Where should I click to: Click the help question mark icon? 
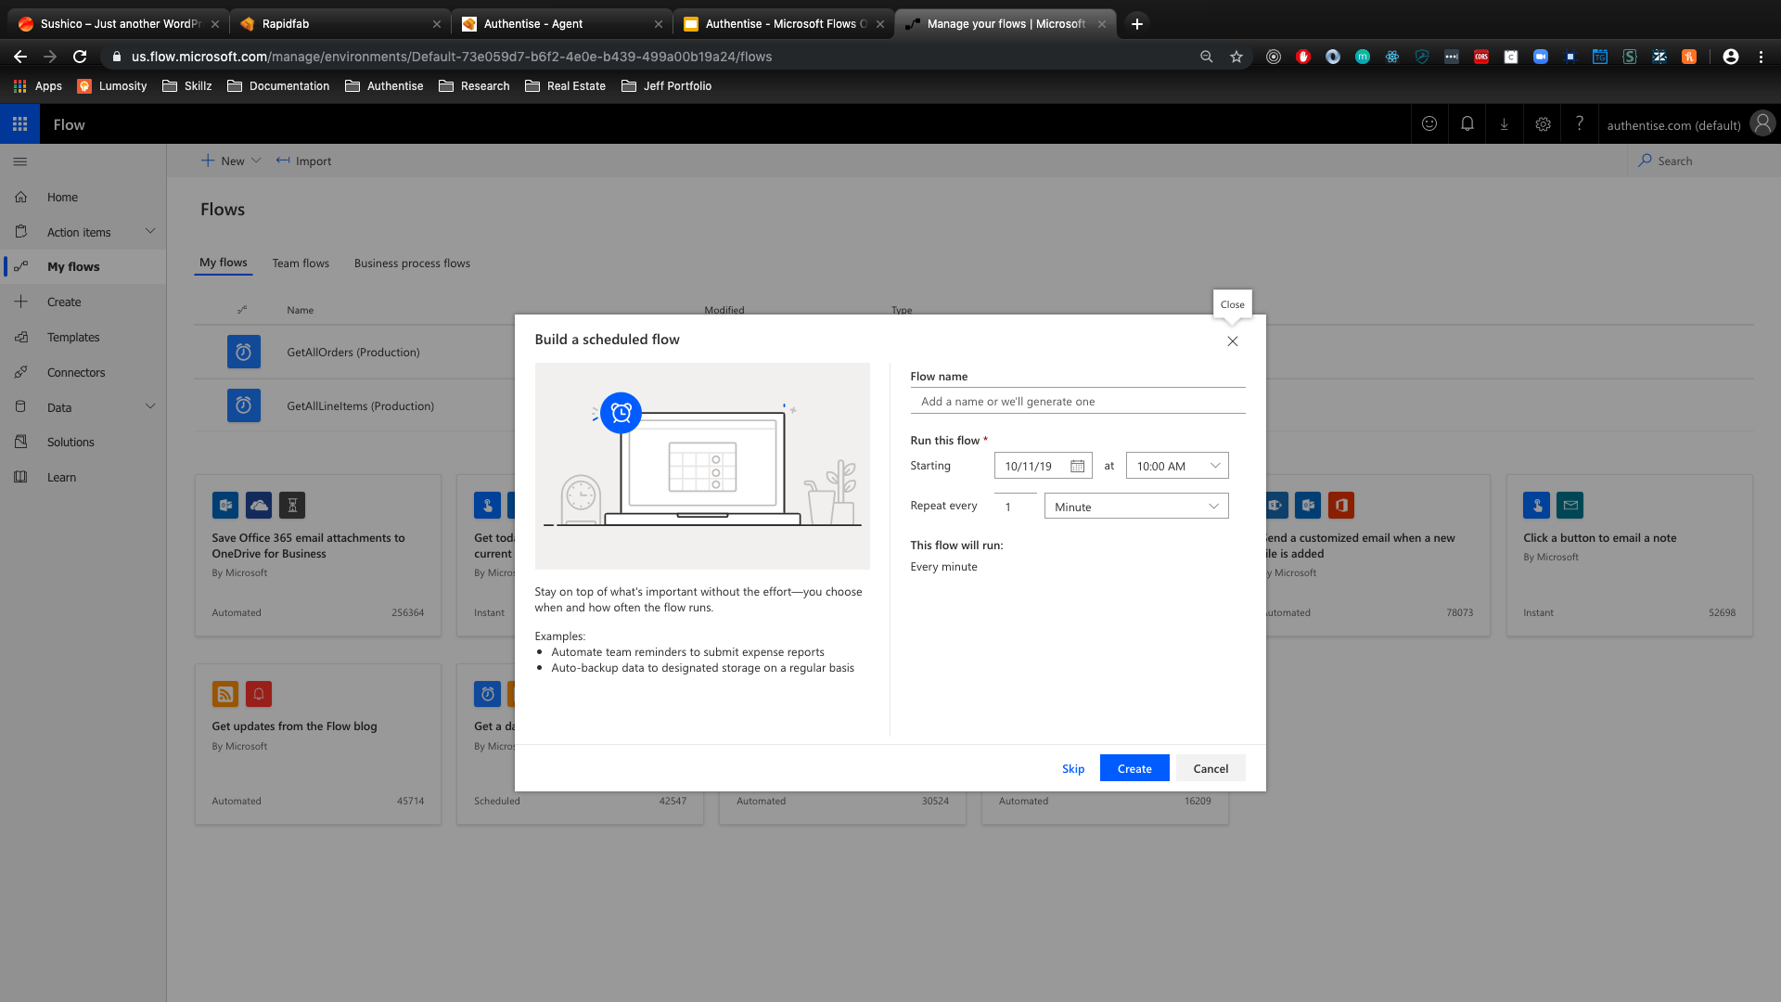tap(1580, 124)
